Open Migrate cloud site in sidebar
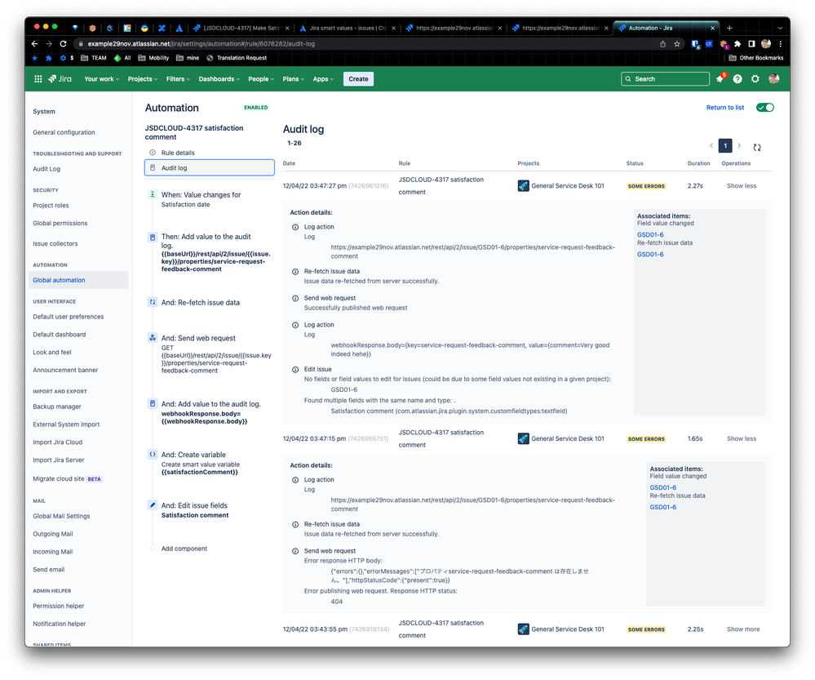 (x=67, y=478)
